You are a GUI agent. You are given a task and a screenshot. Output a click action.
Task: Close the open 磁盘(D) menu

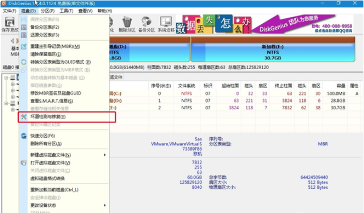click(x=28, y=11)
